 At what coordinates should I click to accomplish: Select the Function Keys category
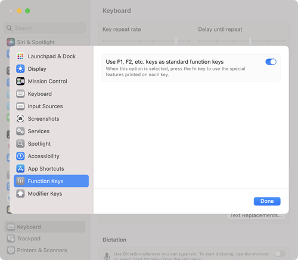51,181
